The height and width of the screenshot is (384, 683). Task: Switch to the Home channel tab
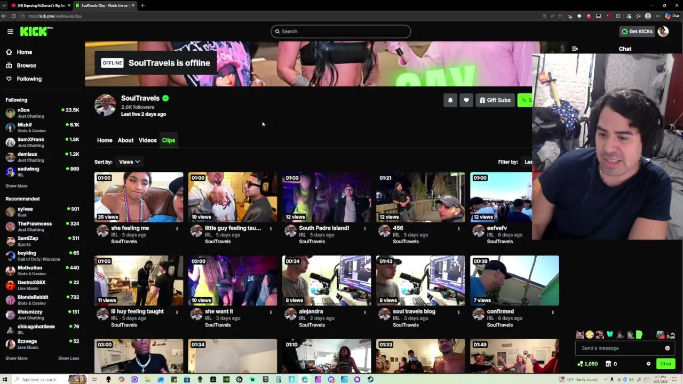point(105,140)
